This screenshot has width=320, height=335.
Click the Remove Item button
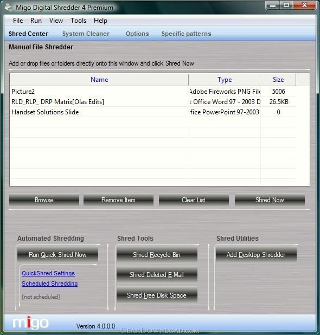pyautogui.click(x=118, y=200)
